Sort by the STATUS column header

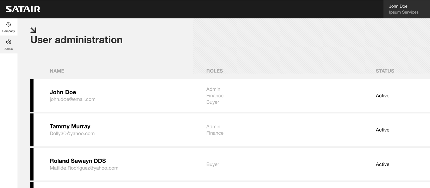coord(385,71)
